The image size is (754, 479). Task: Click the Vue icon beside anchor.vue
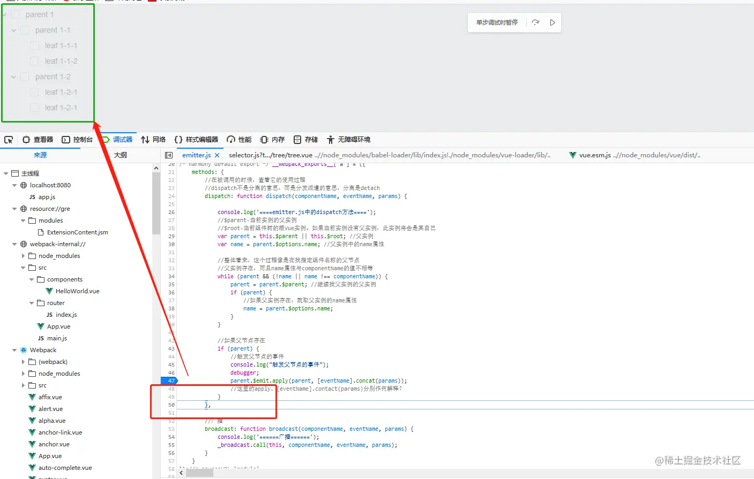tap(32, 444)
